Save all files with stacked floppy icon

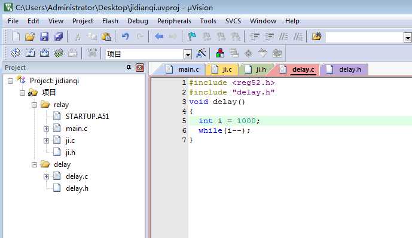(59, 36)
